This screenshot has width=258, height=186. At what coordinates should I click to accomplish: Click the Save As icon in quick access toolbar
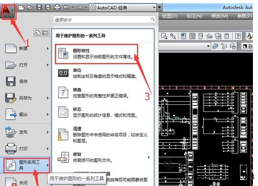pyautogui.click(x=48, y=8)
